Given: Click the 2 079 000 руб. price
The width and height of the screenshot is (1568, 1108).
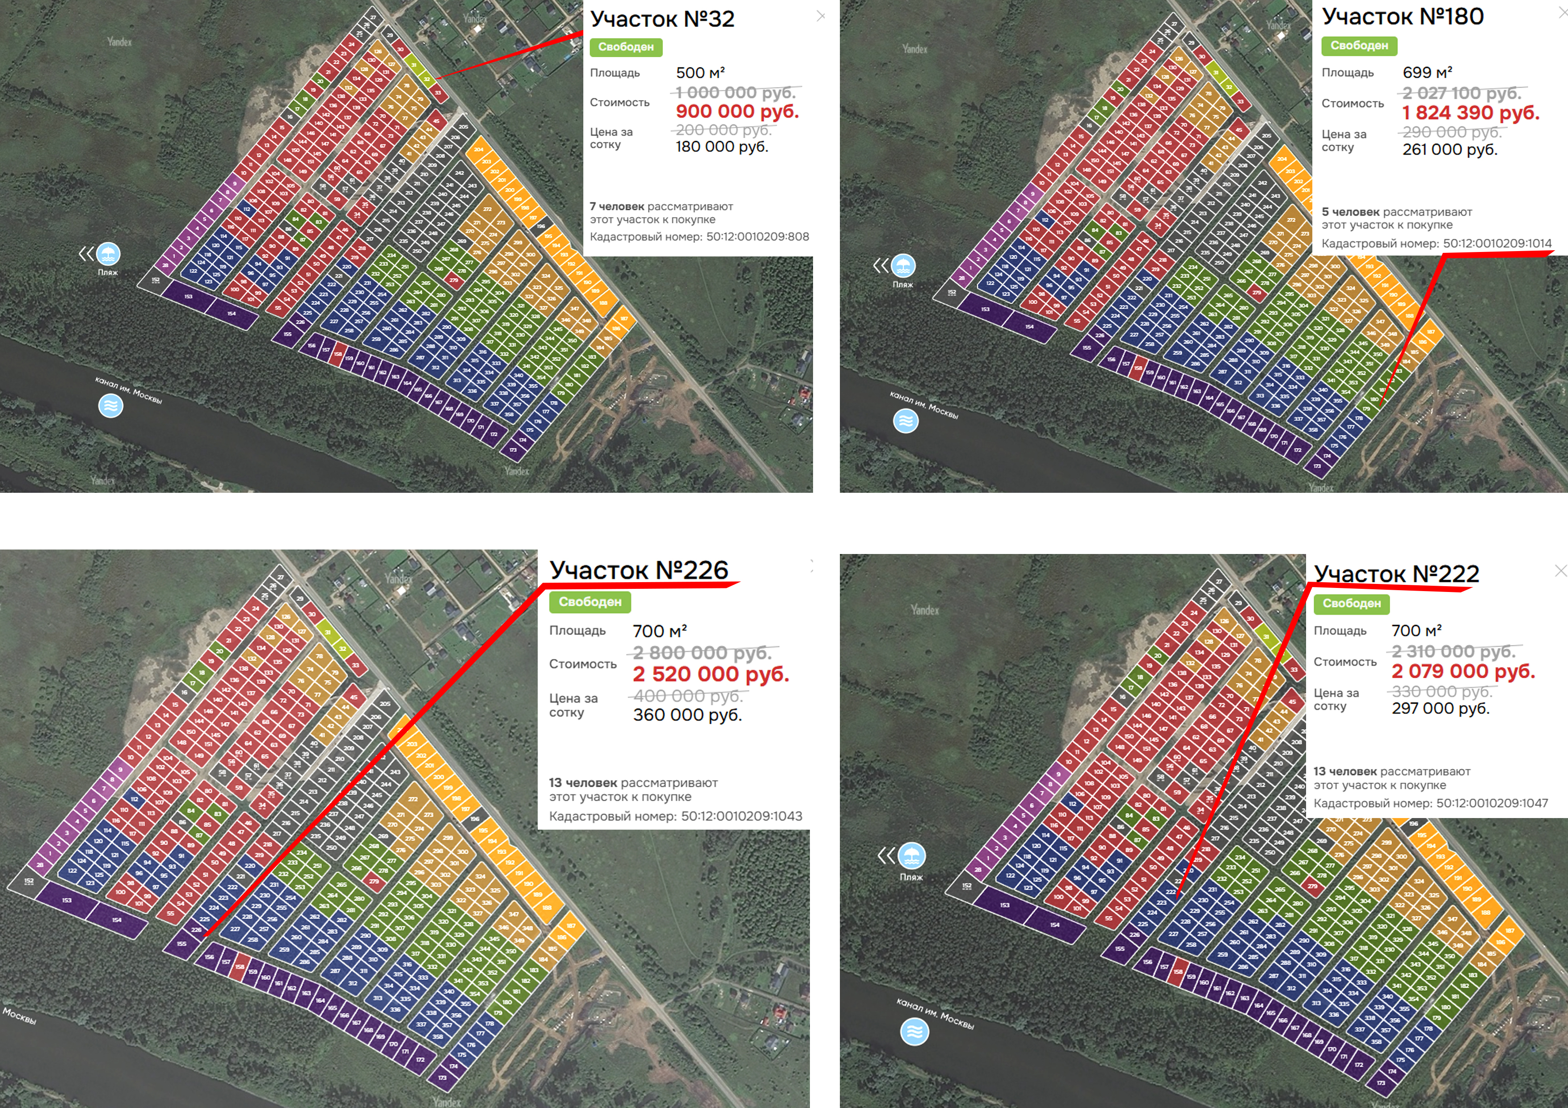Looking at the screenshot, I should (x=1463, y=671).
